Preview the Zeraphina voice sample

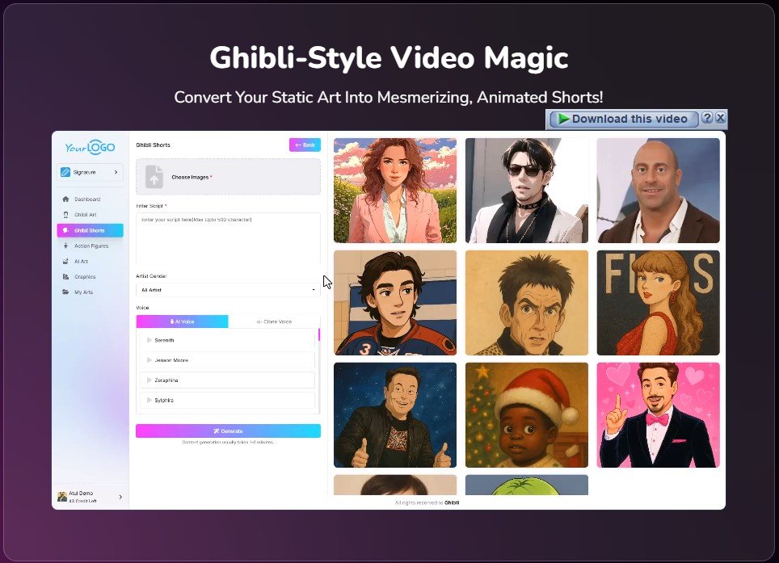tap(149, 380)
